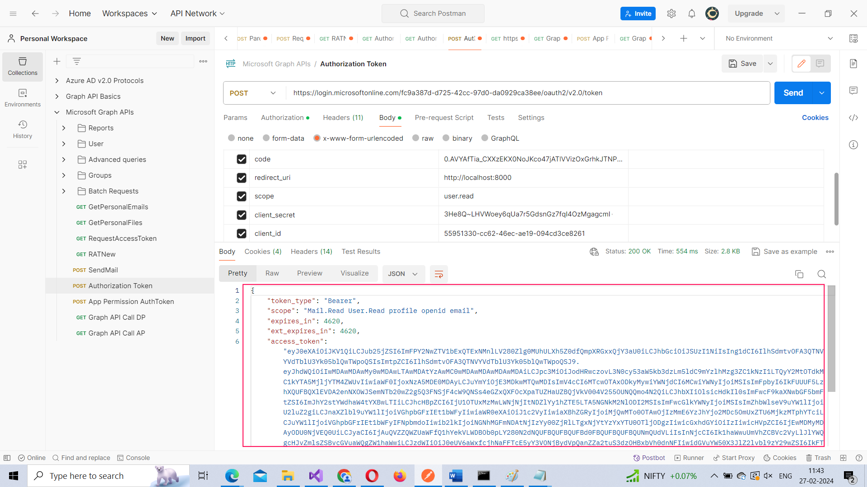Open the Save options dropdown arrow
The image size is (867, 487).
click(x=770, y=64)
